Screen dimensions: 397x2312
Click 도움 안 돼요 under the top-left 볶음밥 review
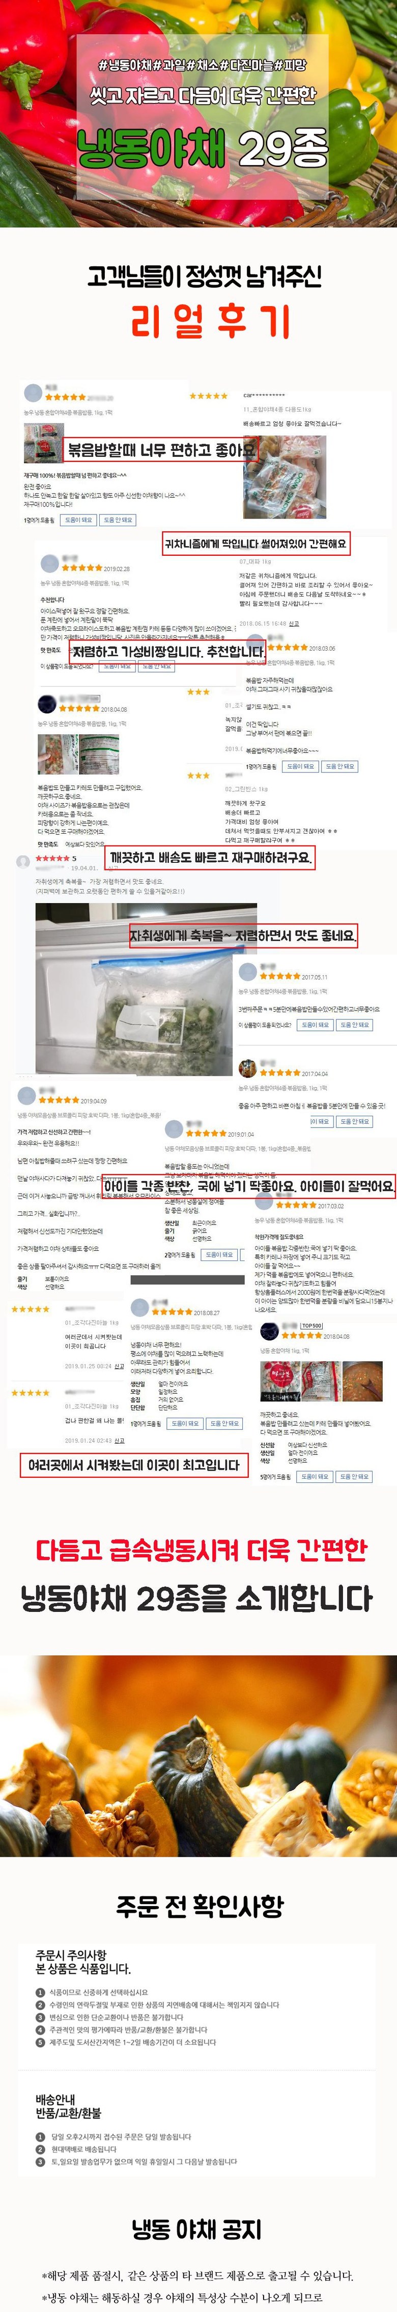click(118, 520)
